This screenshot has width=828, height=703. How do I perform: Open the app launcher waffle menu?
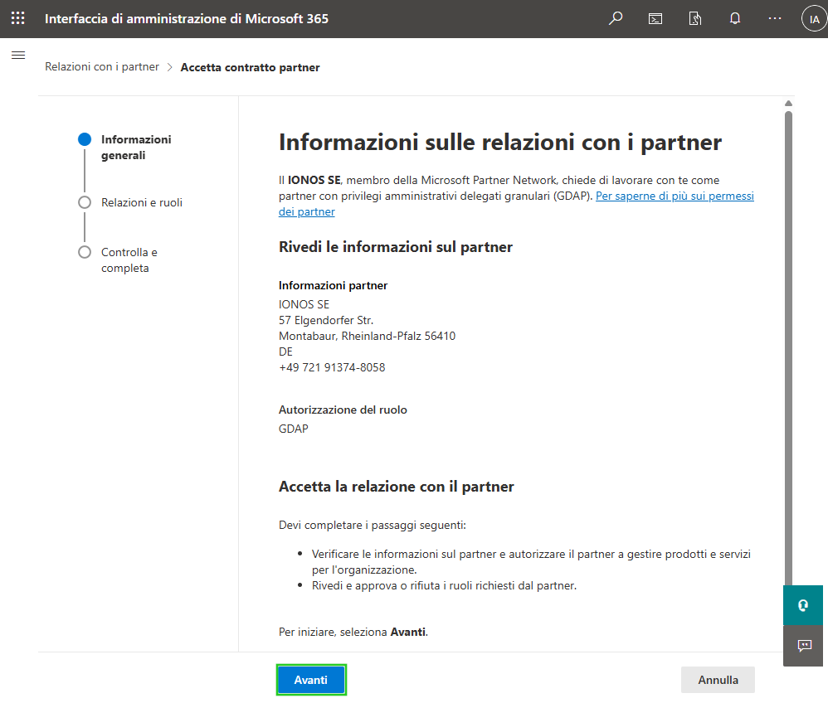coord(18,18)
